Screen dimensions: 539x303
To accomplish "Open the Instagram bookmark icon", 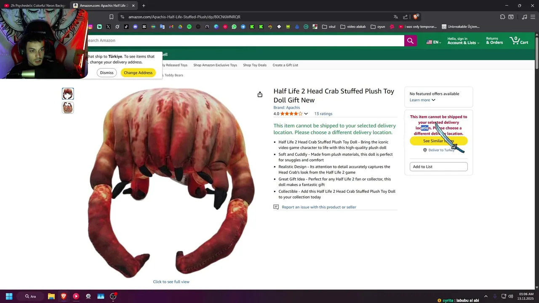I will pos(90,27).
